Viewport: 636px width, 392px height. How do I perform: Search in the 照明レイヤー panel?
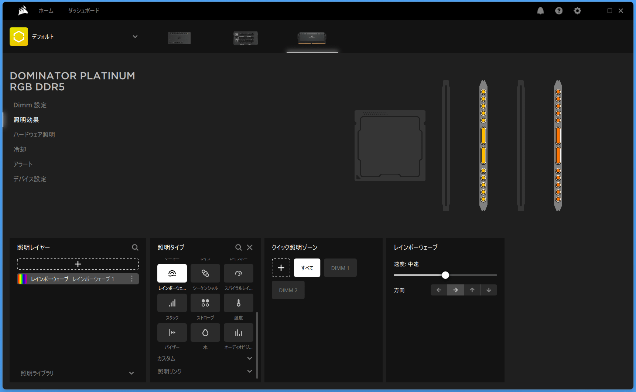coord(135,247)
